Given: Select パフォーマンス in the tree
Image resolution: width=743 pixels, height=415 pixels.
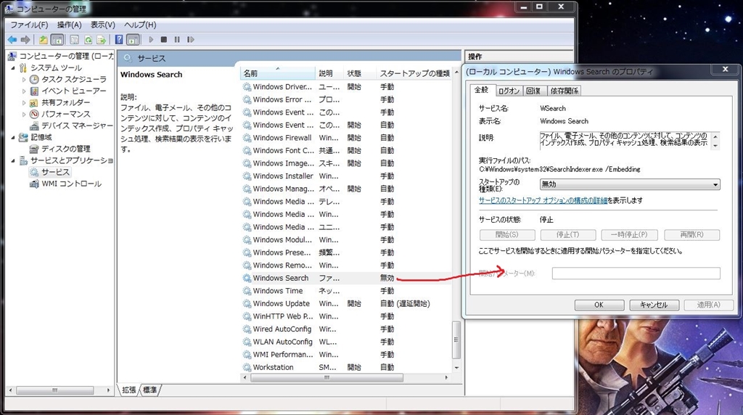Looking at the screenshot, I should (65, 114).
